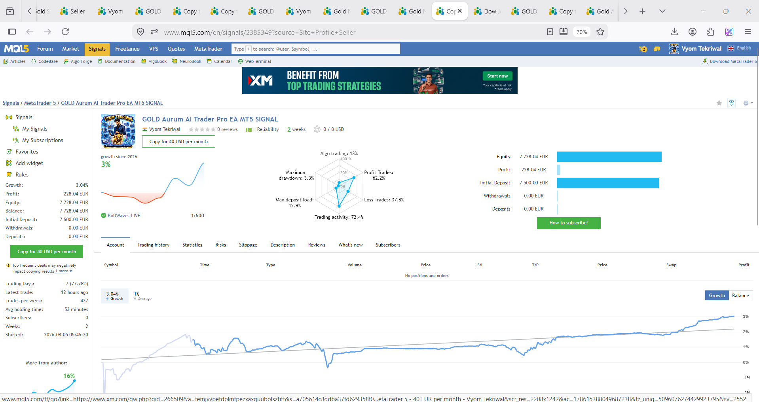Click the Download MetaTrader 5 icon
Viewport: 759px width, 402px height.
705,61
